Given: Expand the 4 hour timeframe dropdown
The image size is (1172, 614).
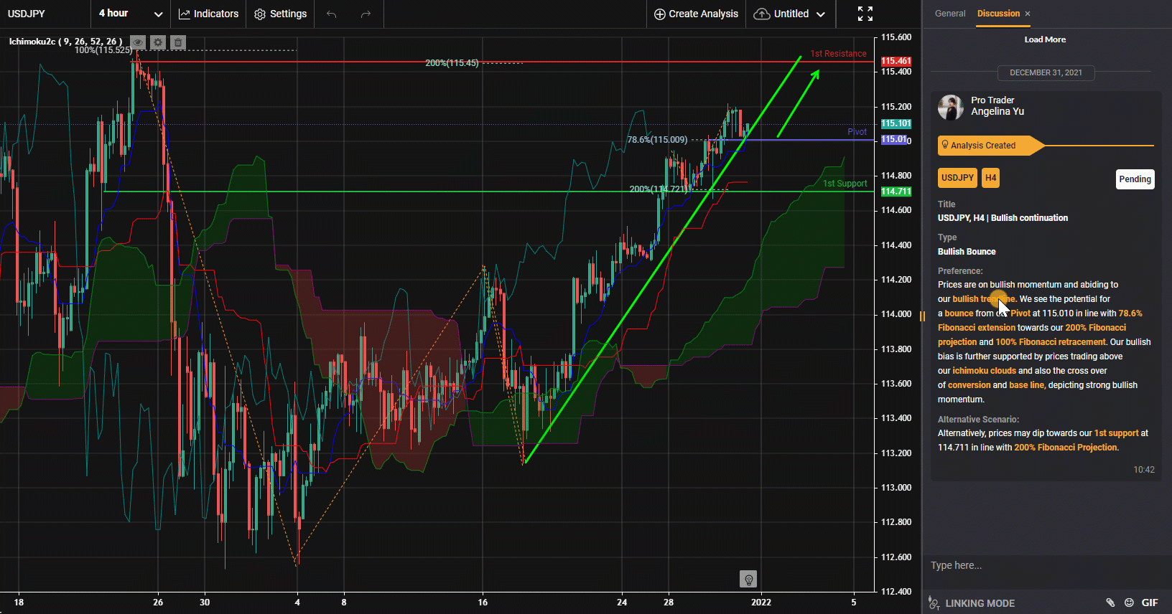Looking at the screenshot, I should coord(131,14).
